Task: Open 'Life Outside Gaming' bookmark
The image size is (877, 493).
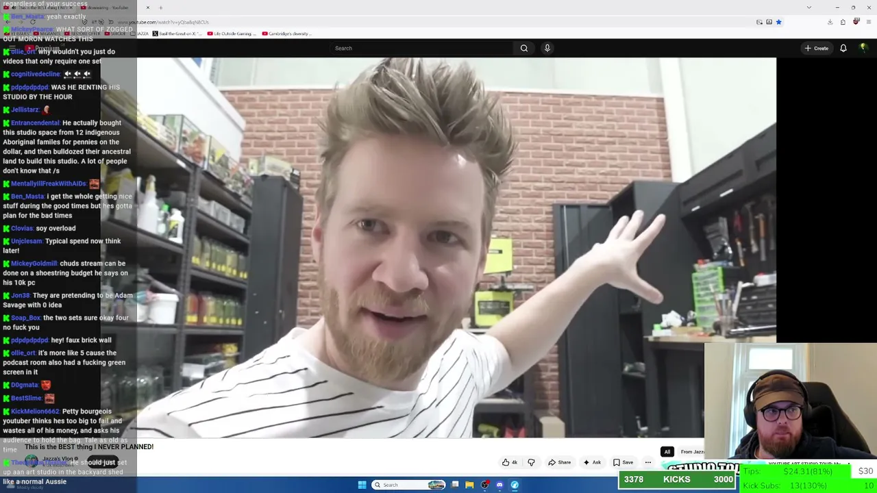Action: tap(232, 34)
